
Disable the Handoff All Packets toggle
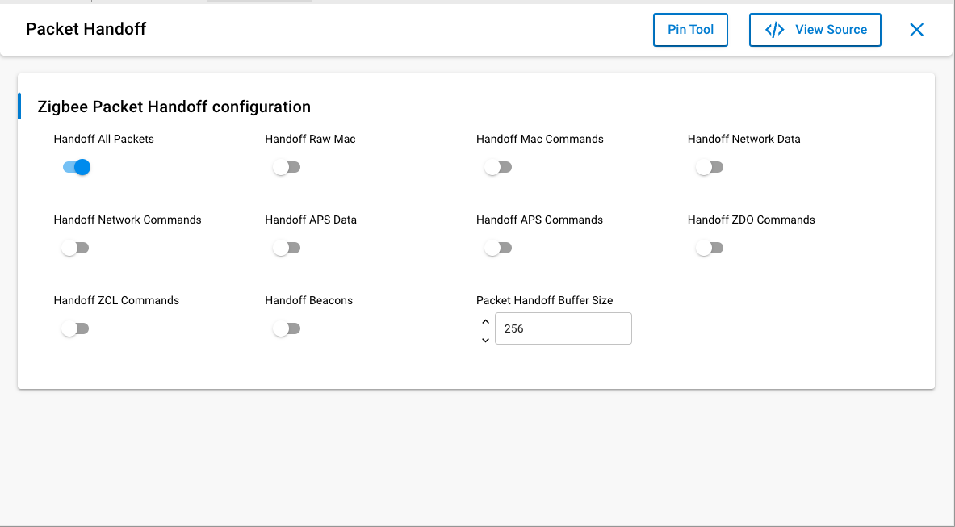point(75,166)
